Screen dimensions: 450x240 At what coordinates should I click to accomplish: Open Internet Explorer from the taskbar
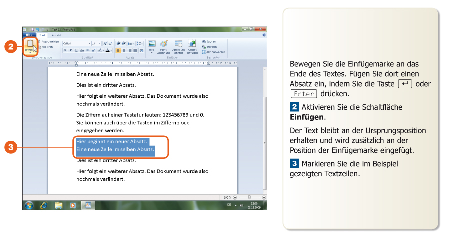coord(44,205)
